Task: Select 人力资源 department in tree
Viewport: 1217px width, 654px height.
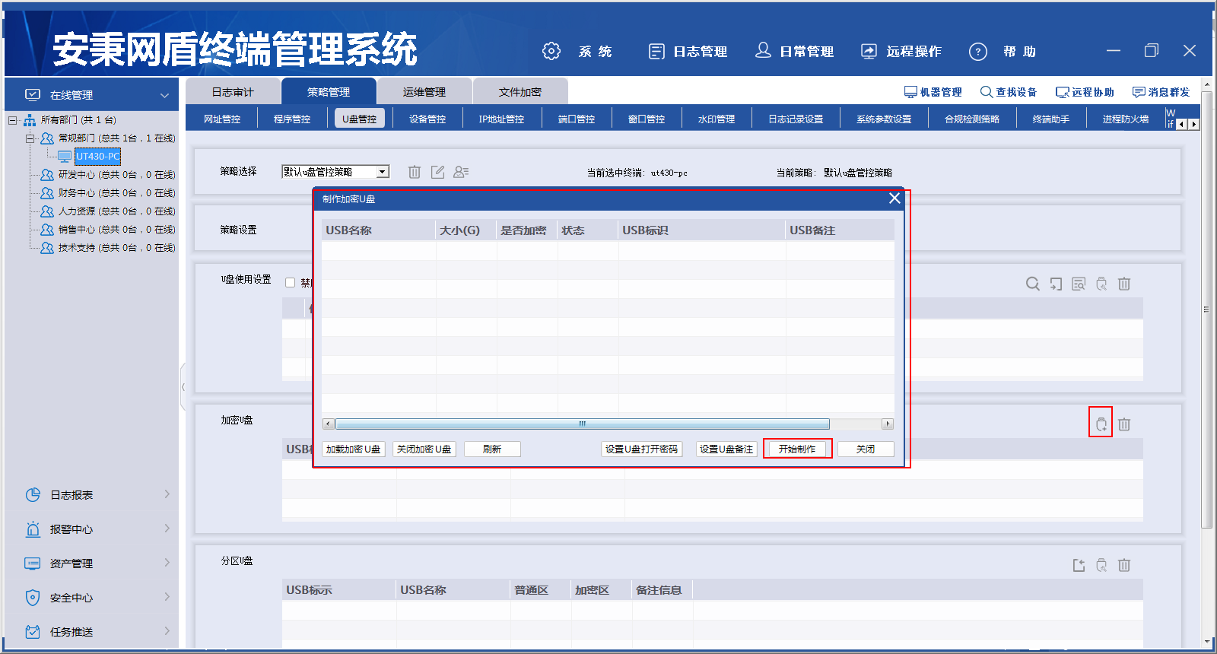Action: tap(108, 211)
